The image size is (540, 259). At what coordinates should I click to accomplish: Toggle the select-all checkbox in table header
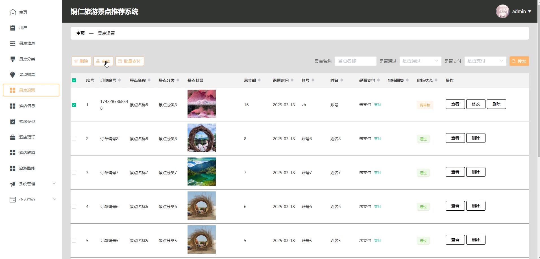(74, 80)
